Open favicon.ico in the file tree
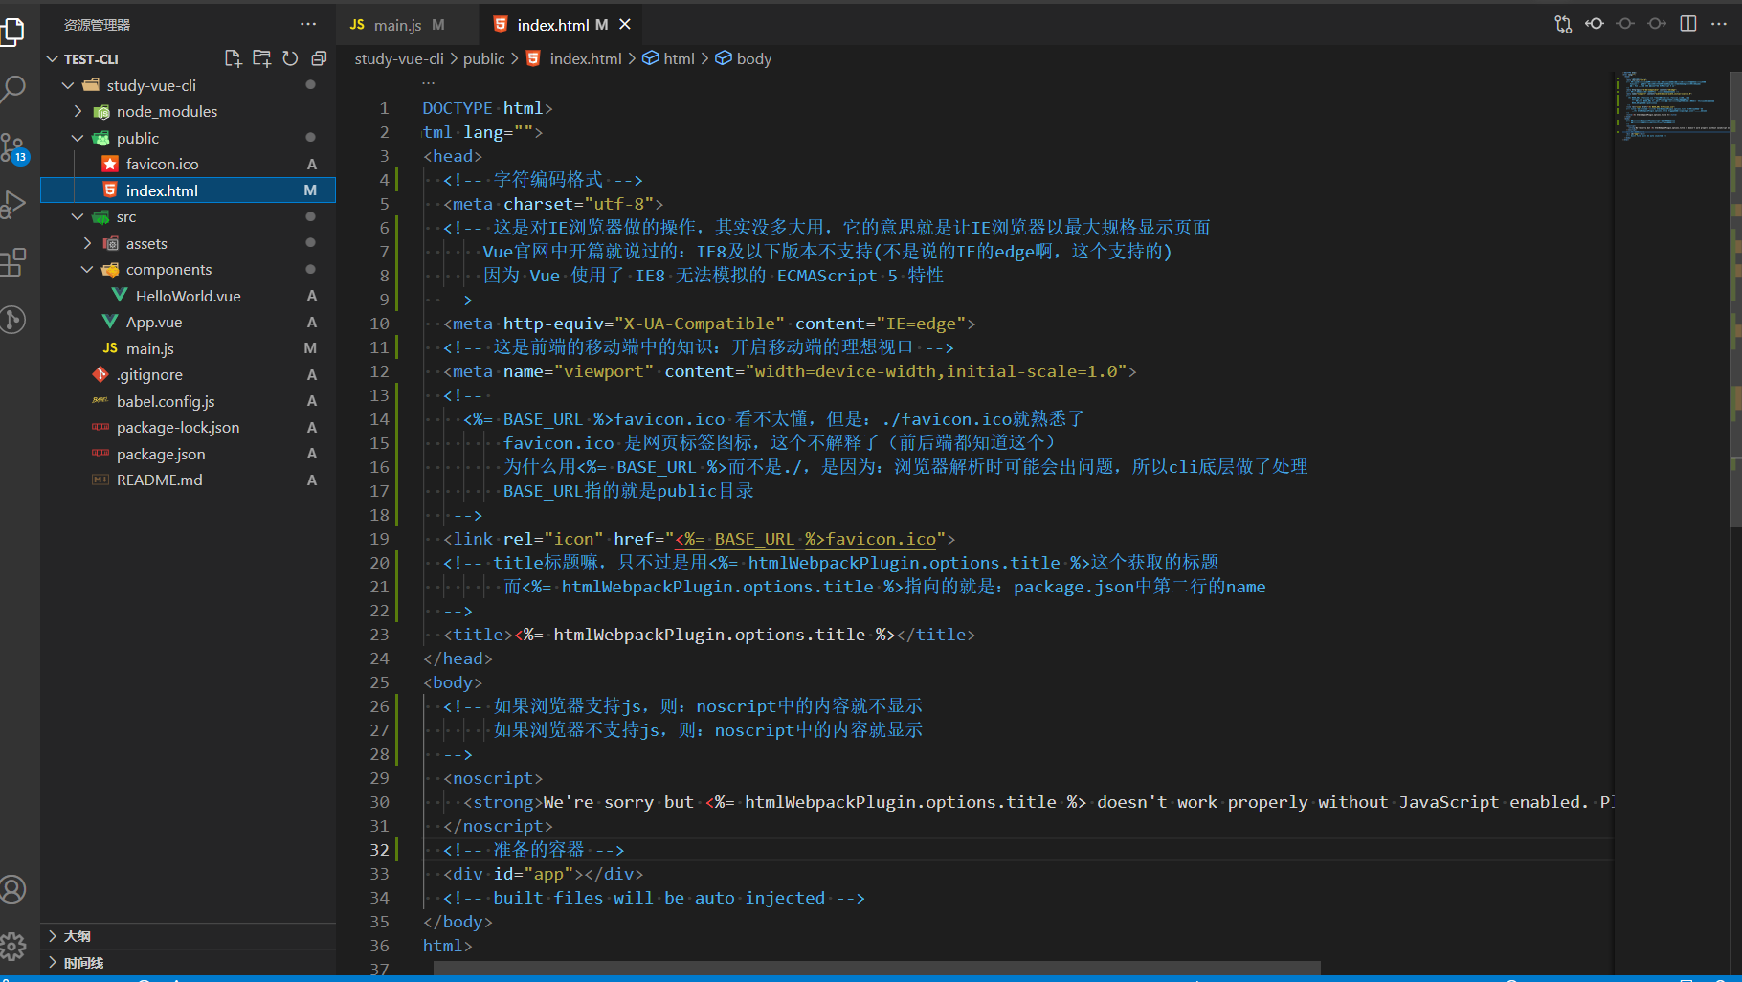Image resolution: width=1742 pixels, height=982 pixels. click(188, 165)
